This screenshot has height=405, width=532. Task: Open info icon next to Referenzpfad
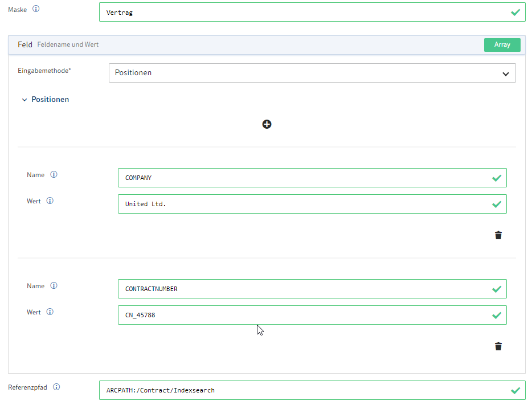[56, 387]
